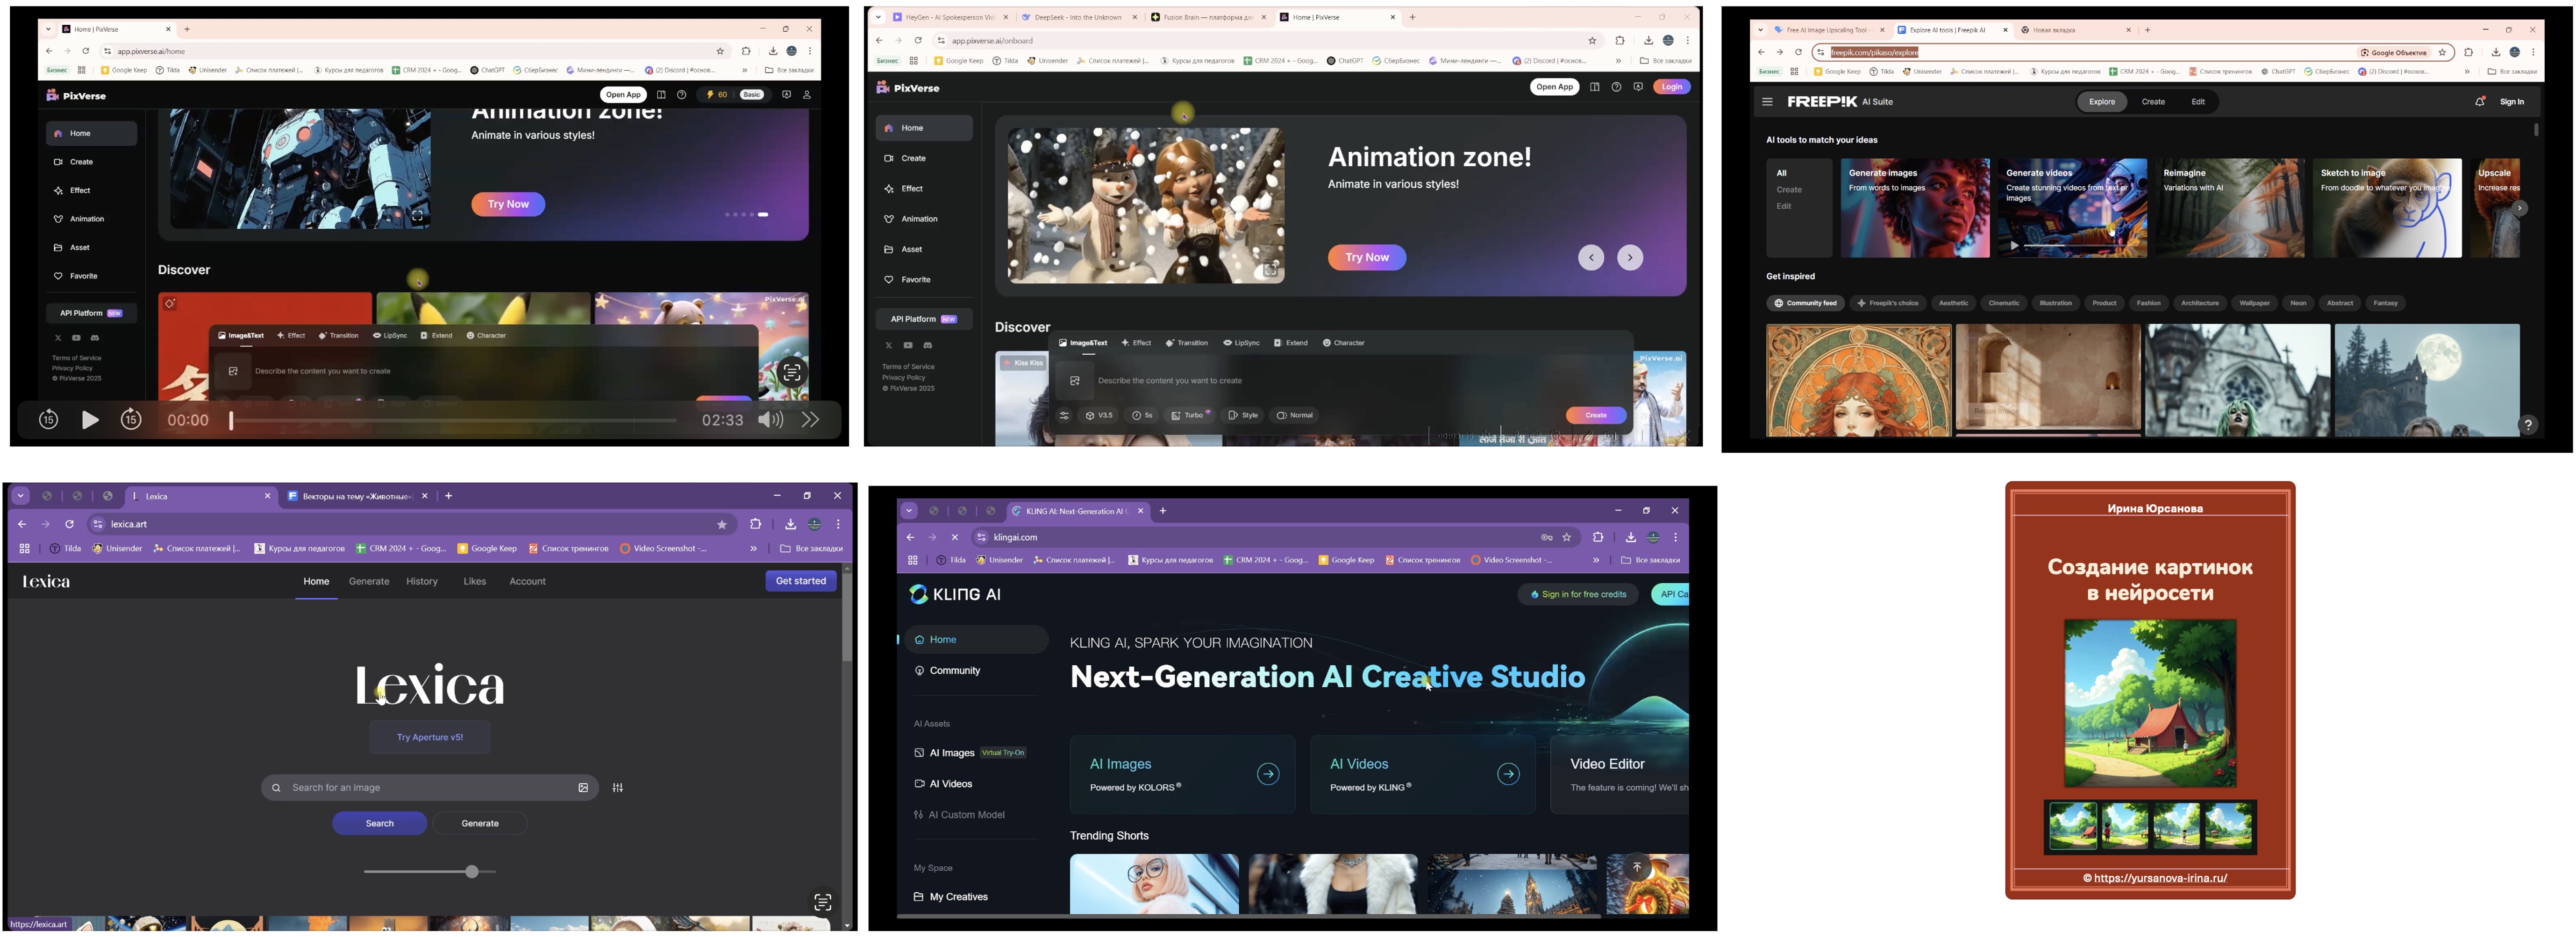Click the Lexica page vertical scrollbar
2576x937 pixels.
(847, 617)
